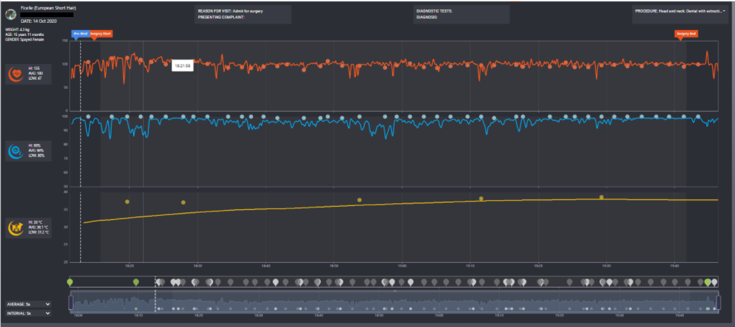This screenshot has width=735, height=327.
Task: Click the REASON FOR VISIT panel
Action: tap(243, 14)
